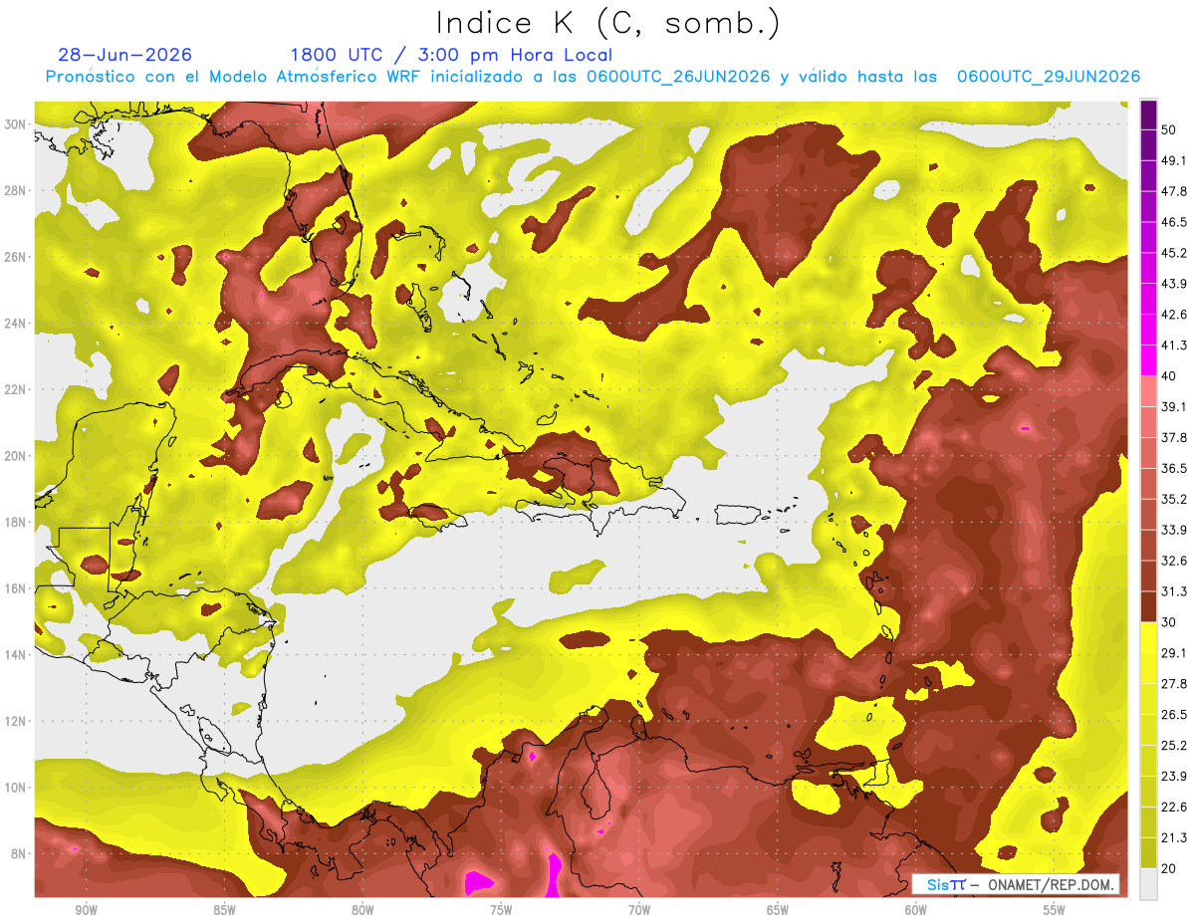Click the dark brown band between 30 and 31.3

(x=1148, y=606)
